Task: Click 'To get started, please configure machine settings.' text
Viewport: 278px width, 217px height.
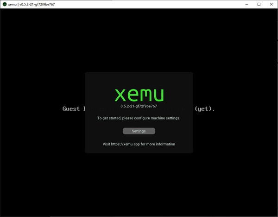Action: [139, 118]
